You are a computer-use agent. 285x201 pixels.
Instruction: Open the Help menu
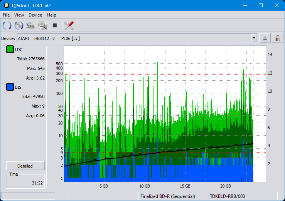[x=51, y=15]
